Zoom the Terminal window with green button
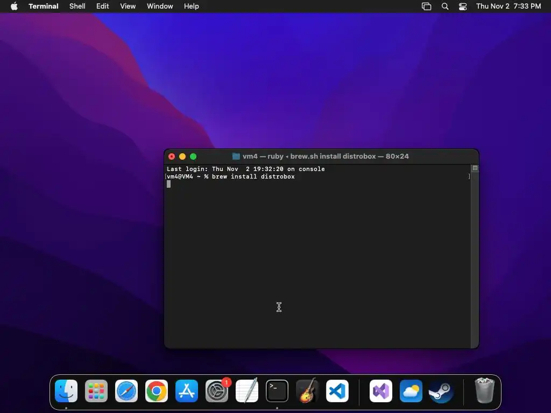Screen dimensions: 551x413 pos(193,156)
